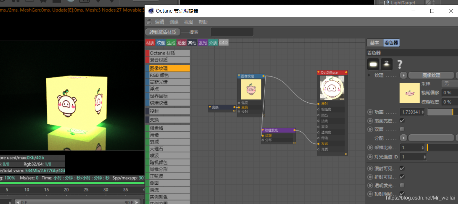Select the blackbody emission shader icon
Image resolution: width=458 pixels, height=204 pixels.
point(373,64)
